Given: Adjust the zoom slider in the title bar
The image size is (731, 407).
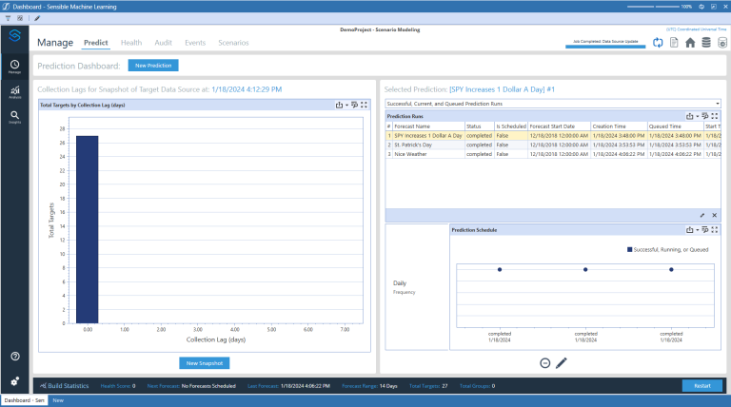Looking at the screenshot, I should 652,6.
